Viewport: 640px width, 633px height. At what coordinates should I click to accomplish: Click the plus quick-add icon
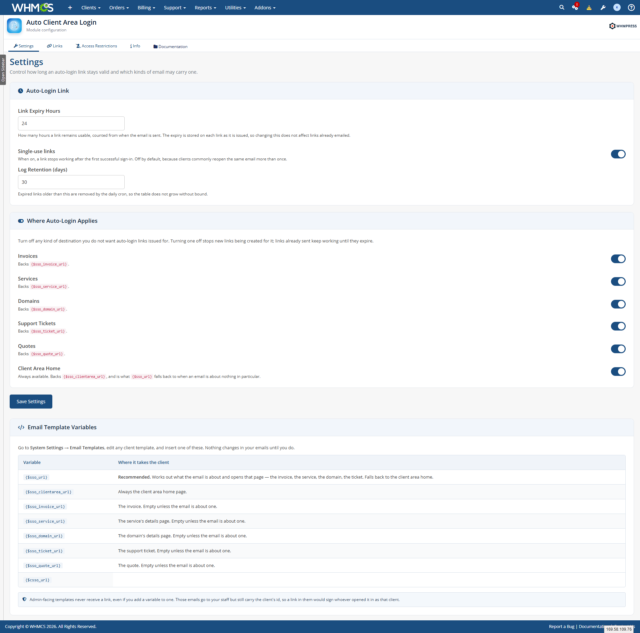70,8
